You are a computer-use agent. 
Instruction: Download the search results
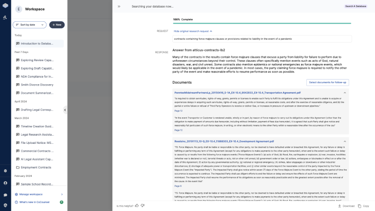346,206
